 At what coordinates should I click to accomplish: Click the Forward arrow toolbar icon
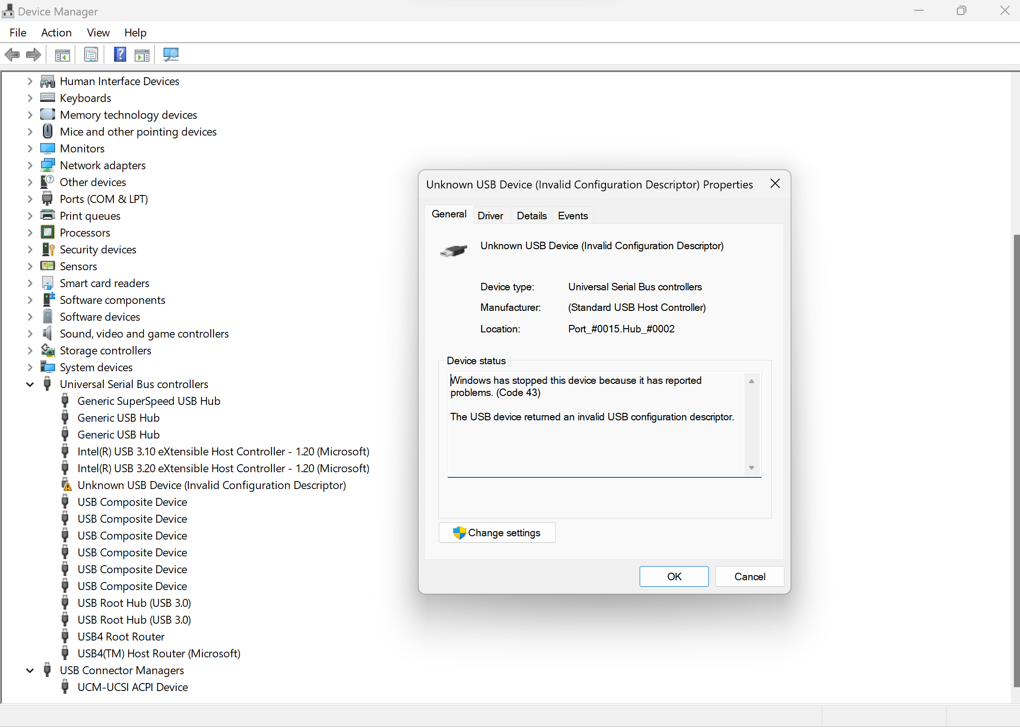tap(33, 55)
